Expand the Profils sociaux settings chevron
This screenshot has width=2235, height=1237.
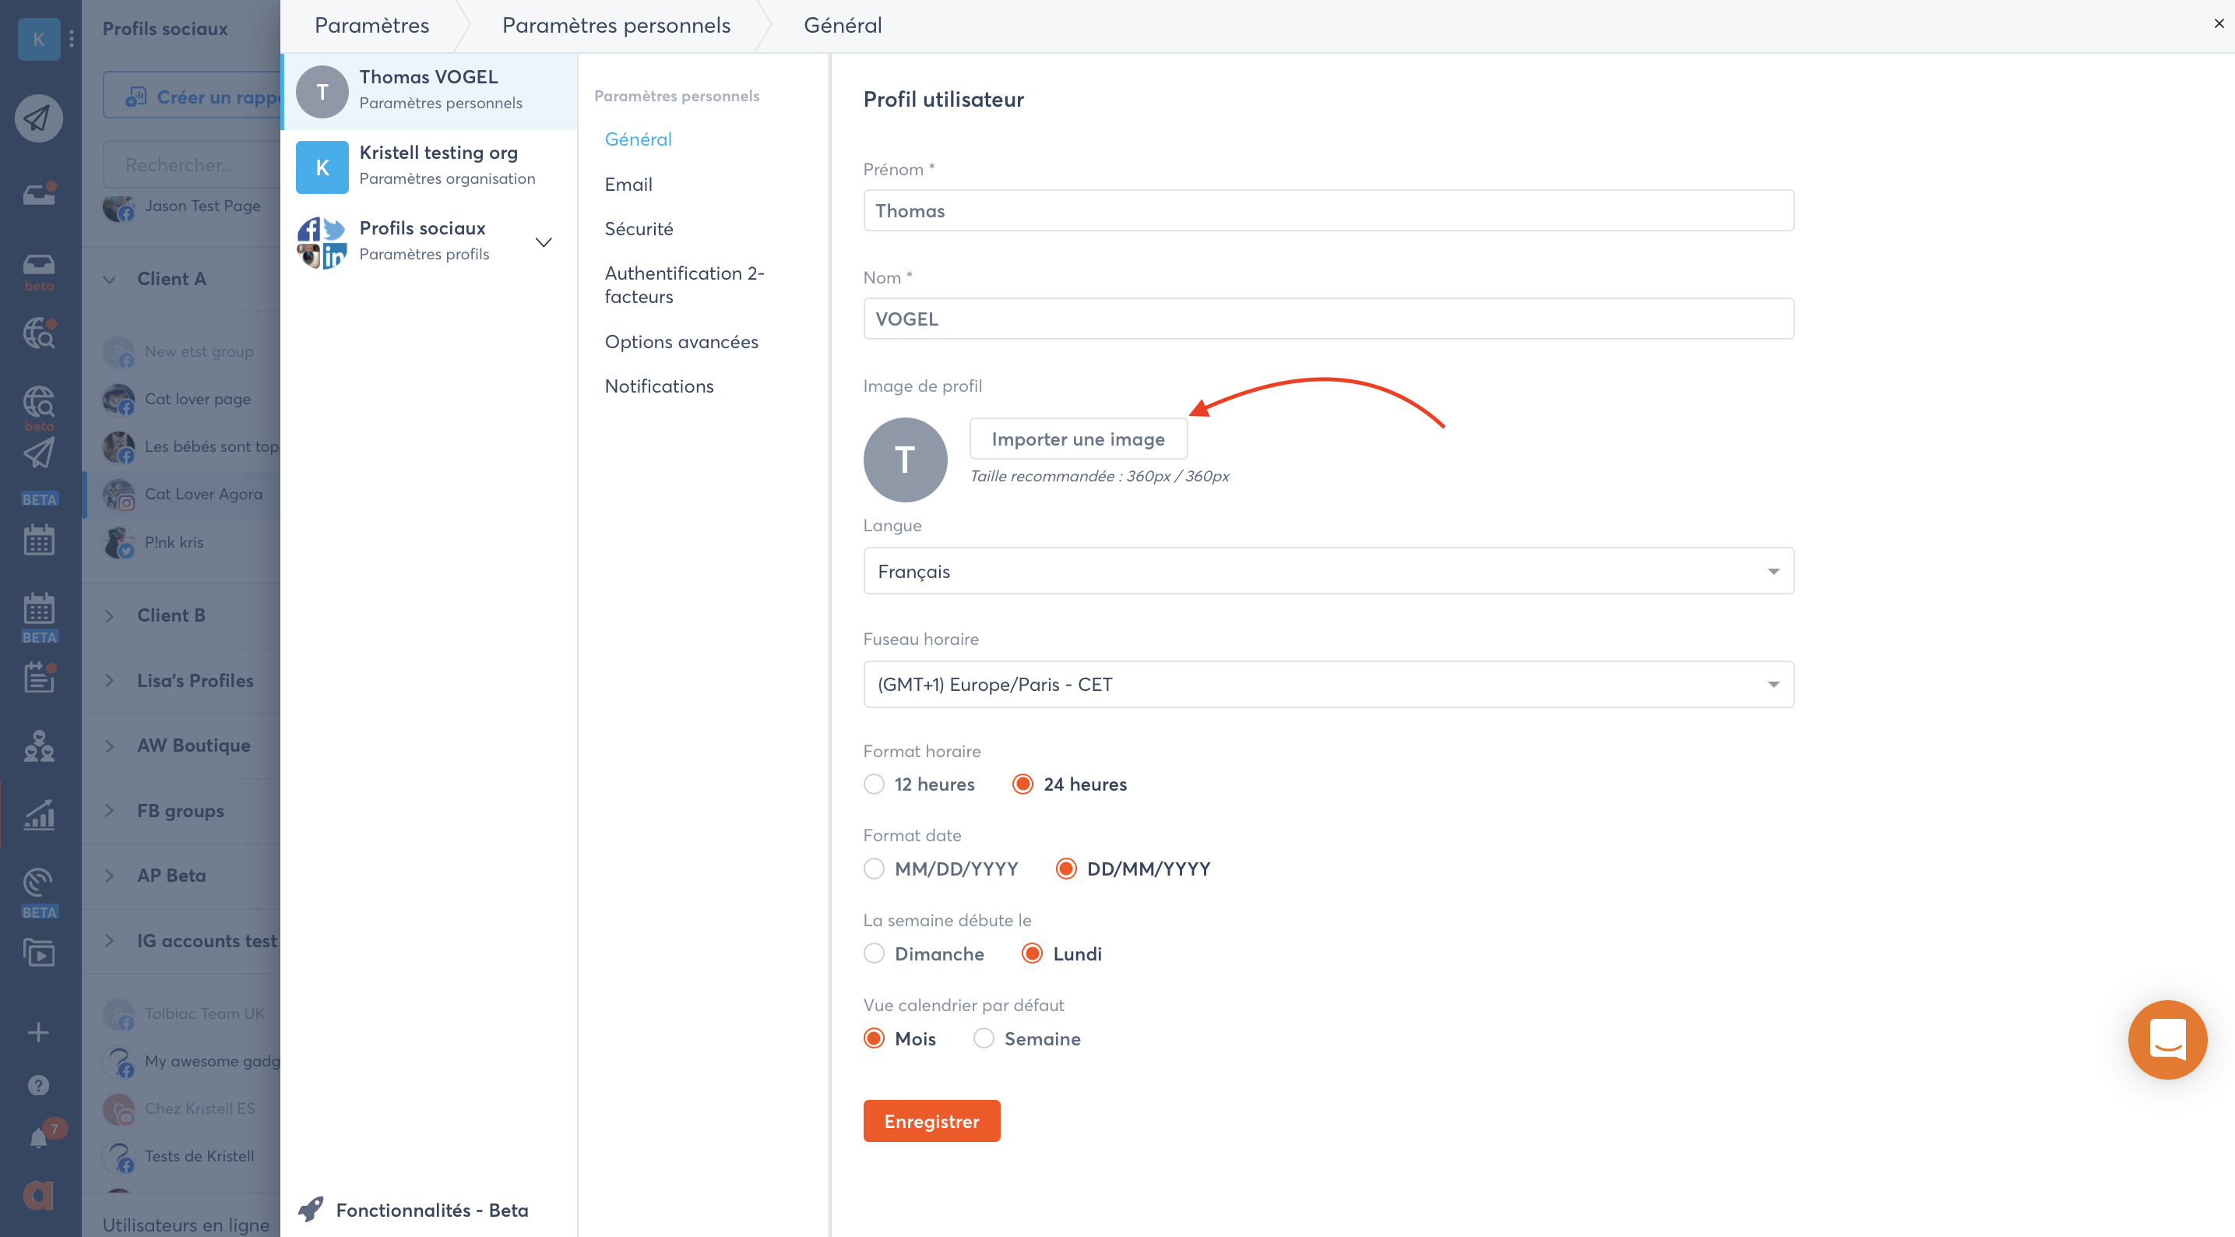point(543,241)
